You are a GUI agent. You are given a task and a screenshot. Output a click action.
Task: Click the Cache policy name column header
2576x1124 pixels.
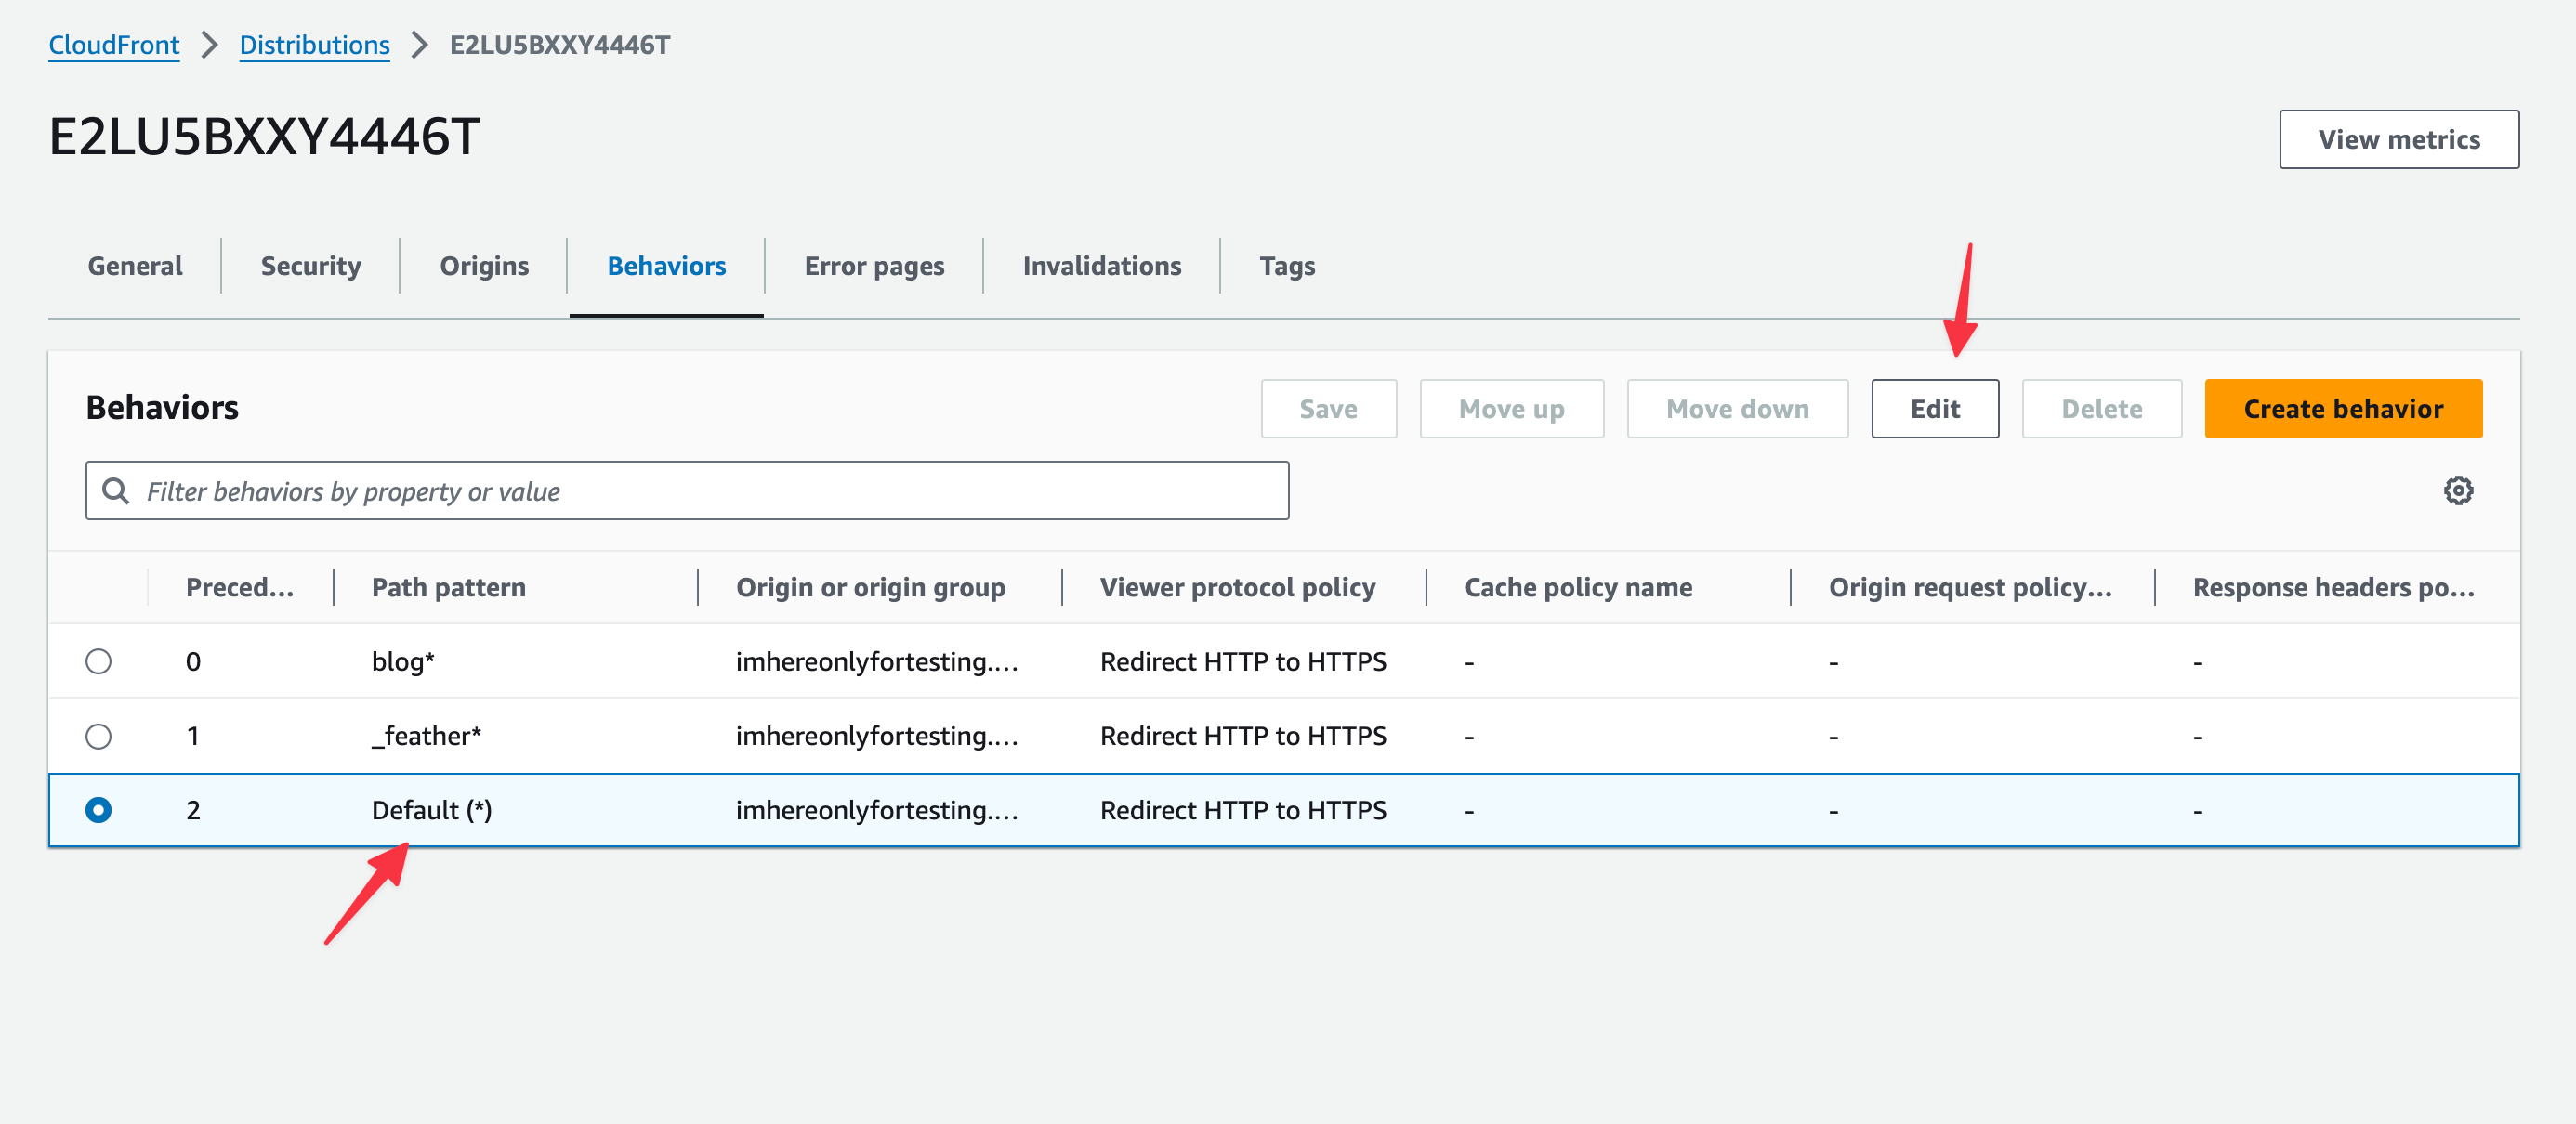click(1578, 587)
